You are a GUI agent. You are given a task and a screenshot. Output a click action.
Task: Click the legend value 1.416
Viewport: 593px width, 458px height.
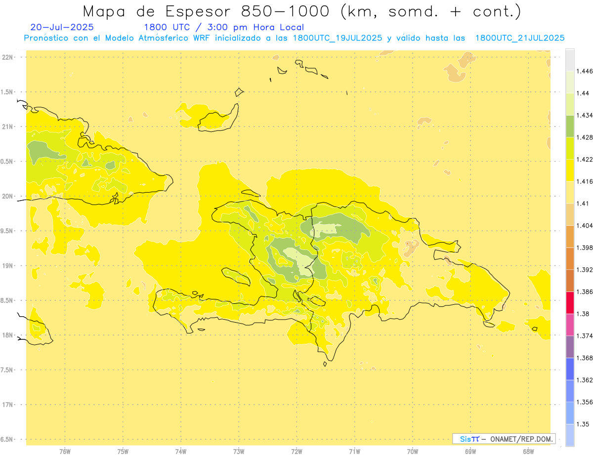[x=585, y=181]
